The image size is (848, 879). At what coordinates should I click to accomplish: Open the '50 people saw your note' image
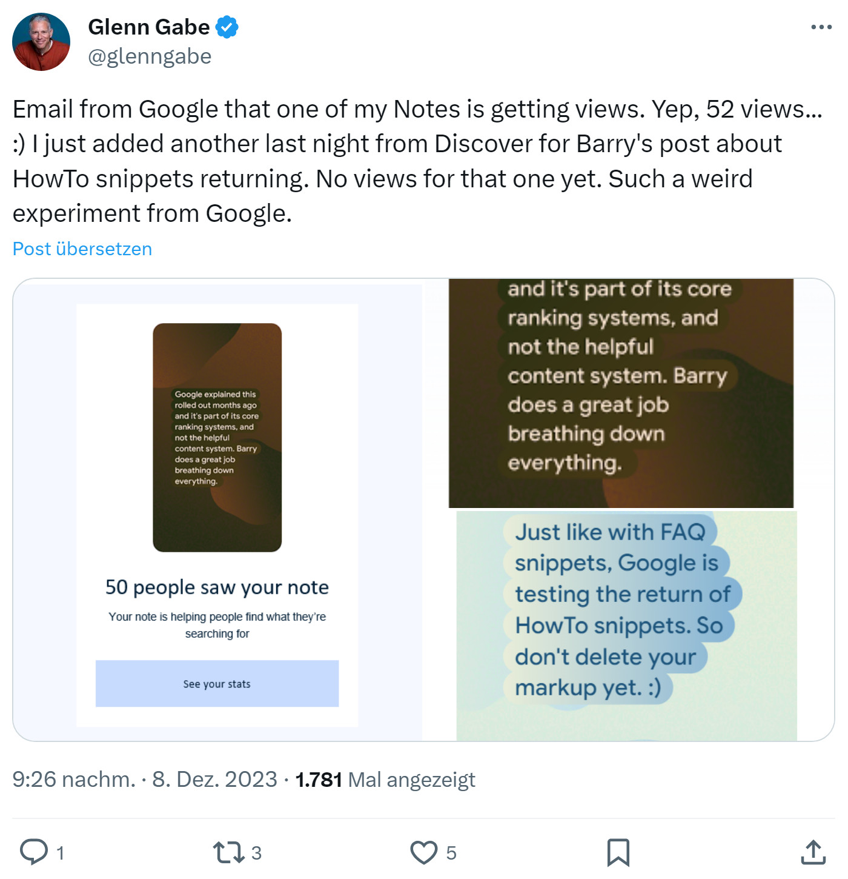[x=218, y=515]
